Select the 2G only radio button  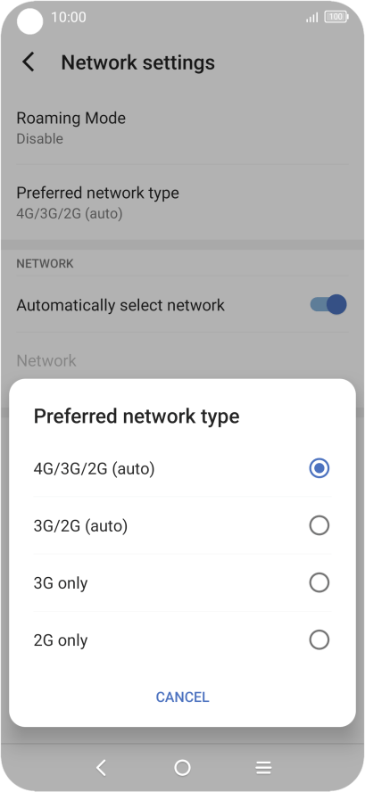coord(319,640)
